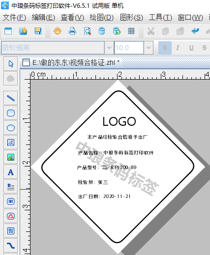Click database icon with green check
Viewport: 210px width, 255px height.
coord(117,31)
